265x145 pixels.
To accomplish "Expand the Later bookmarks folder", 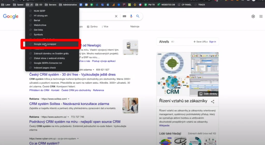I will [6, 5].
